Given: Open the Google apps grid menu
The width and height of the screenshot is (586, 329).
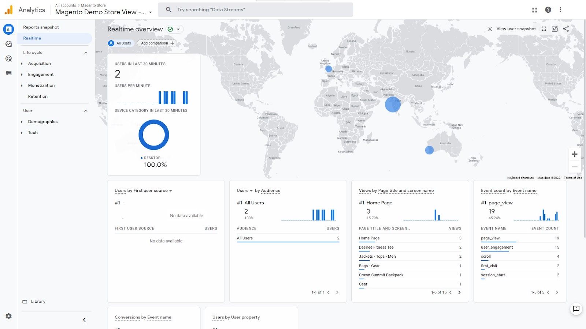Looking at the screenshot, I should [x=534, y=10].
